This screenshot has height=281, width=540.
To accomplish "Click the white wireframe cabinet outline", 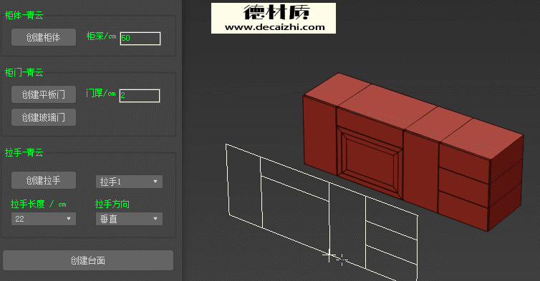I will pyautogui.click(x=322, y=212).
